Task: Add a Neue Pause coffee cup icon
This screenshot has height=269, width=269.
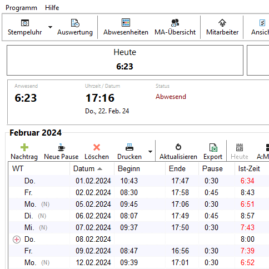Action: [61, 147]
